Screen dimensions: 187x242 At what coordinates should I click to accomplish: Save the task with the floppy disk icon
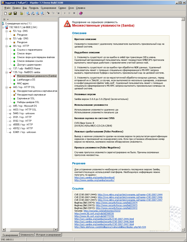(x=15, y=13)
